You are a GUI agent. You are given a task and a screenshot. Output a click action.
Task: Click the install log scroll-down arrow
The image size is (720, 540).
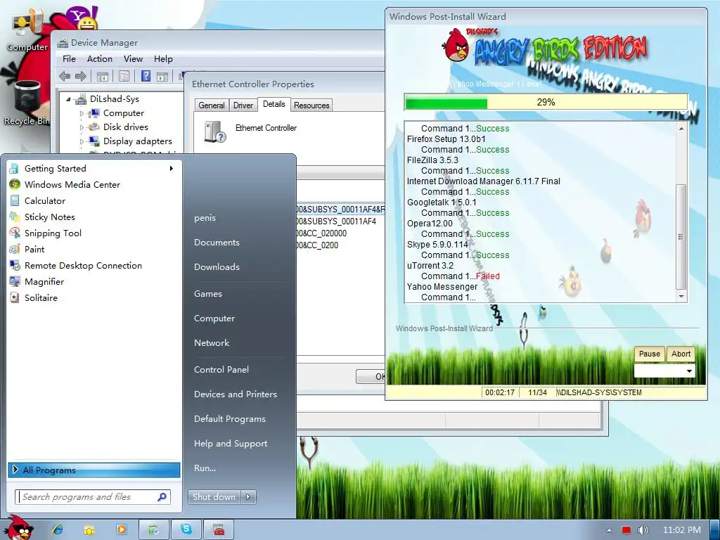tap(681, 297)
